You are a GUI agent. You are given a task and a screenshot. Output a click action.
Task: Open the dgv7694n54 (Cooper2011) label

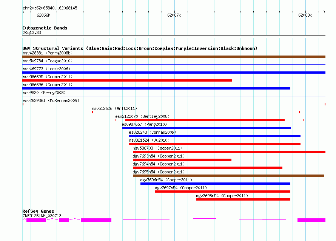coord(159,164)
